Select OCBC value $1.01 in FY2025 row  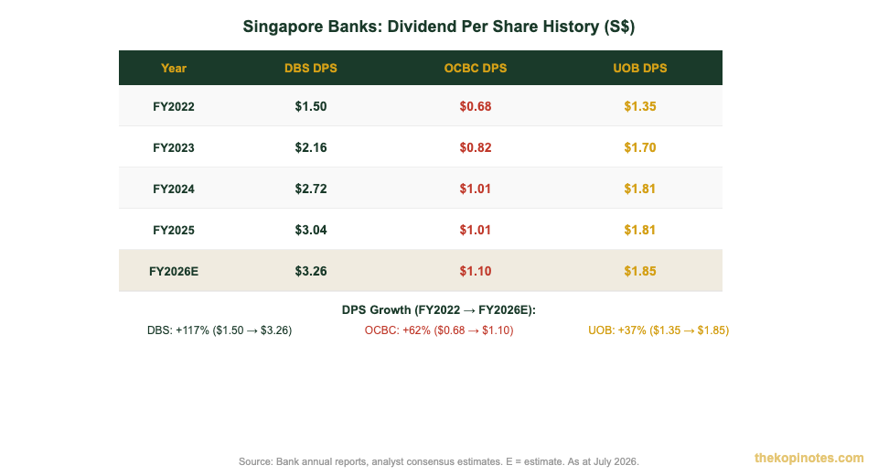[476, 230]
